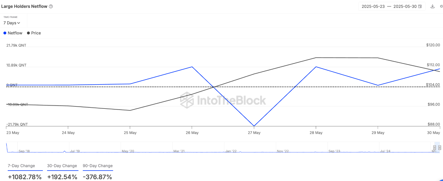This screenshot has height=181, width=443.
Task: Grab the right range navigator handle
Action: [x=440, y=147]
